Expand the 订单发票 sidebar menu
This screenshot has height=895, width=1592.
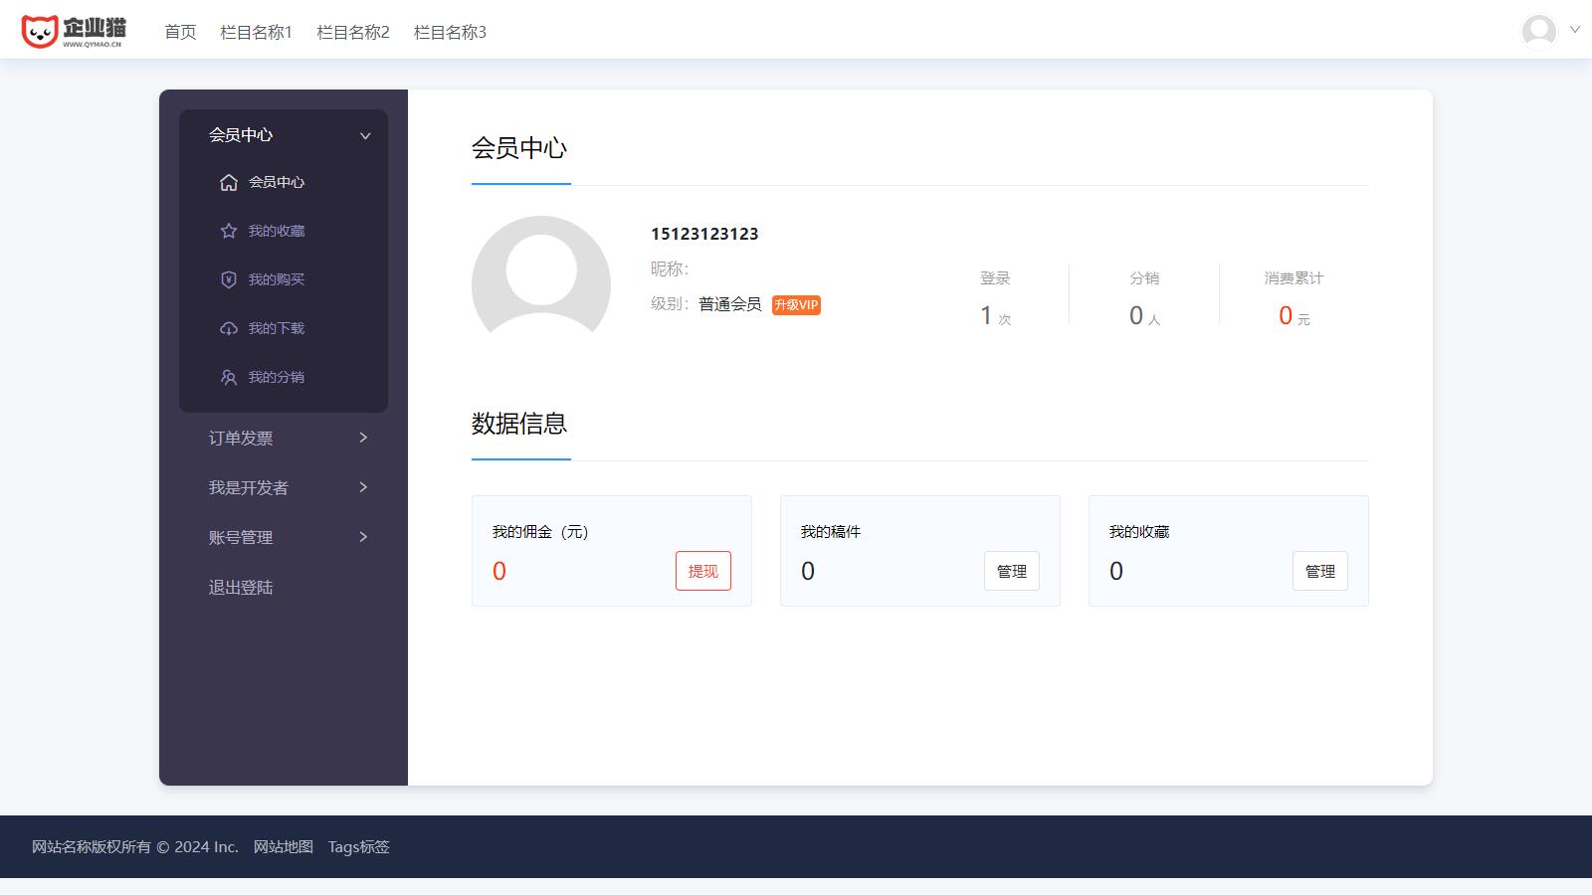[363, 438]
